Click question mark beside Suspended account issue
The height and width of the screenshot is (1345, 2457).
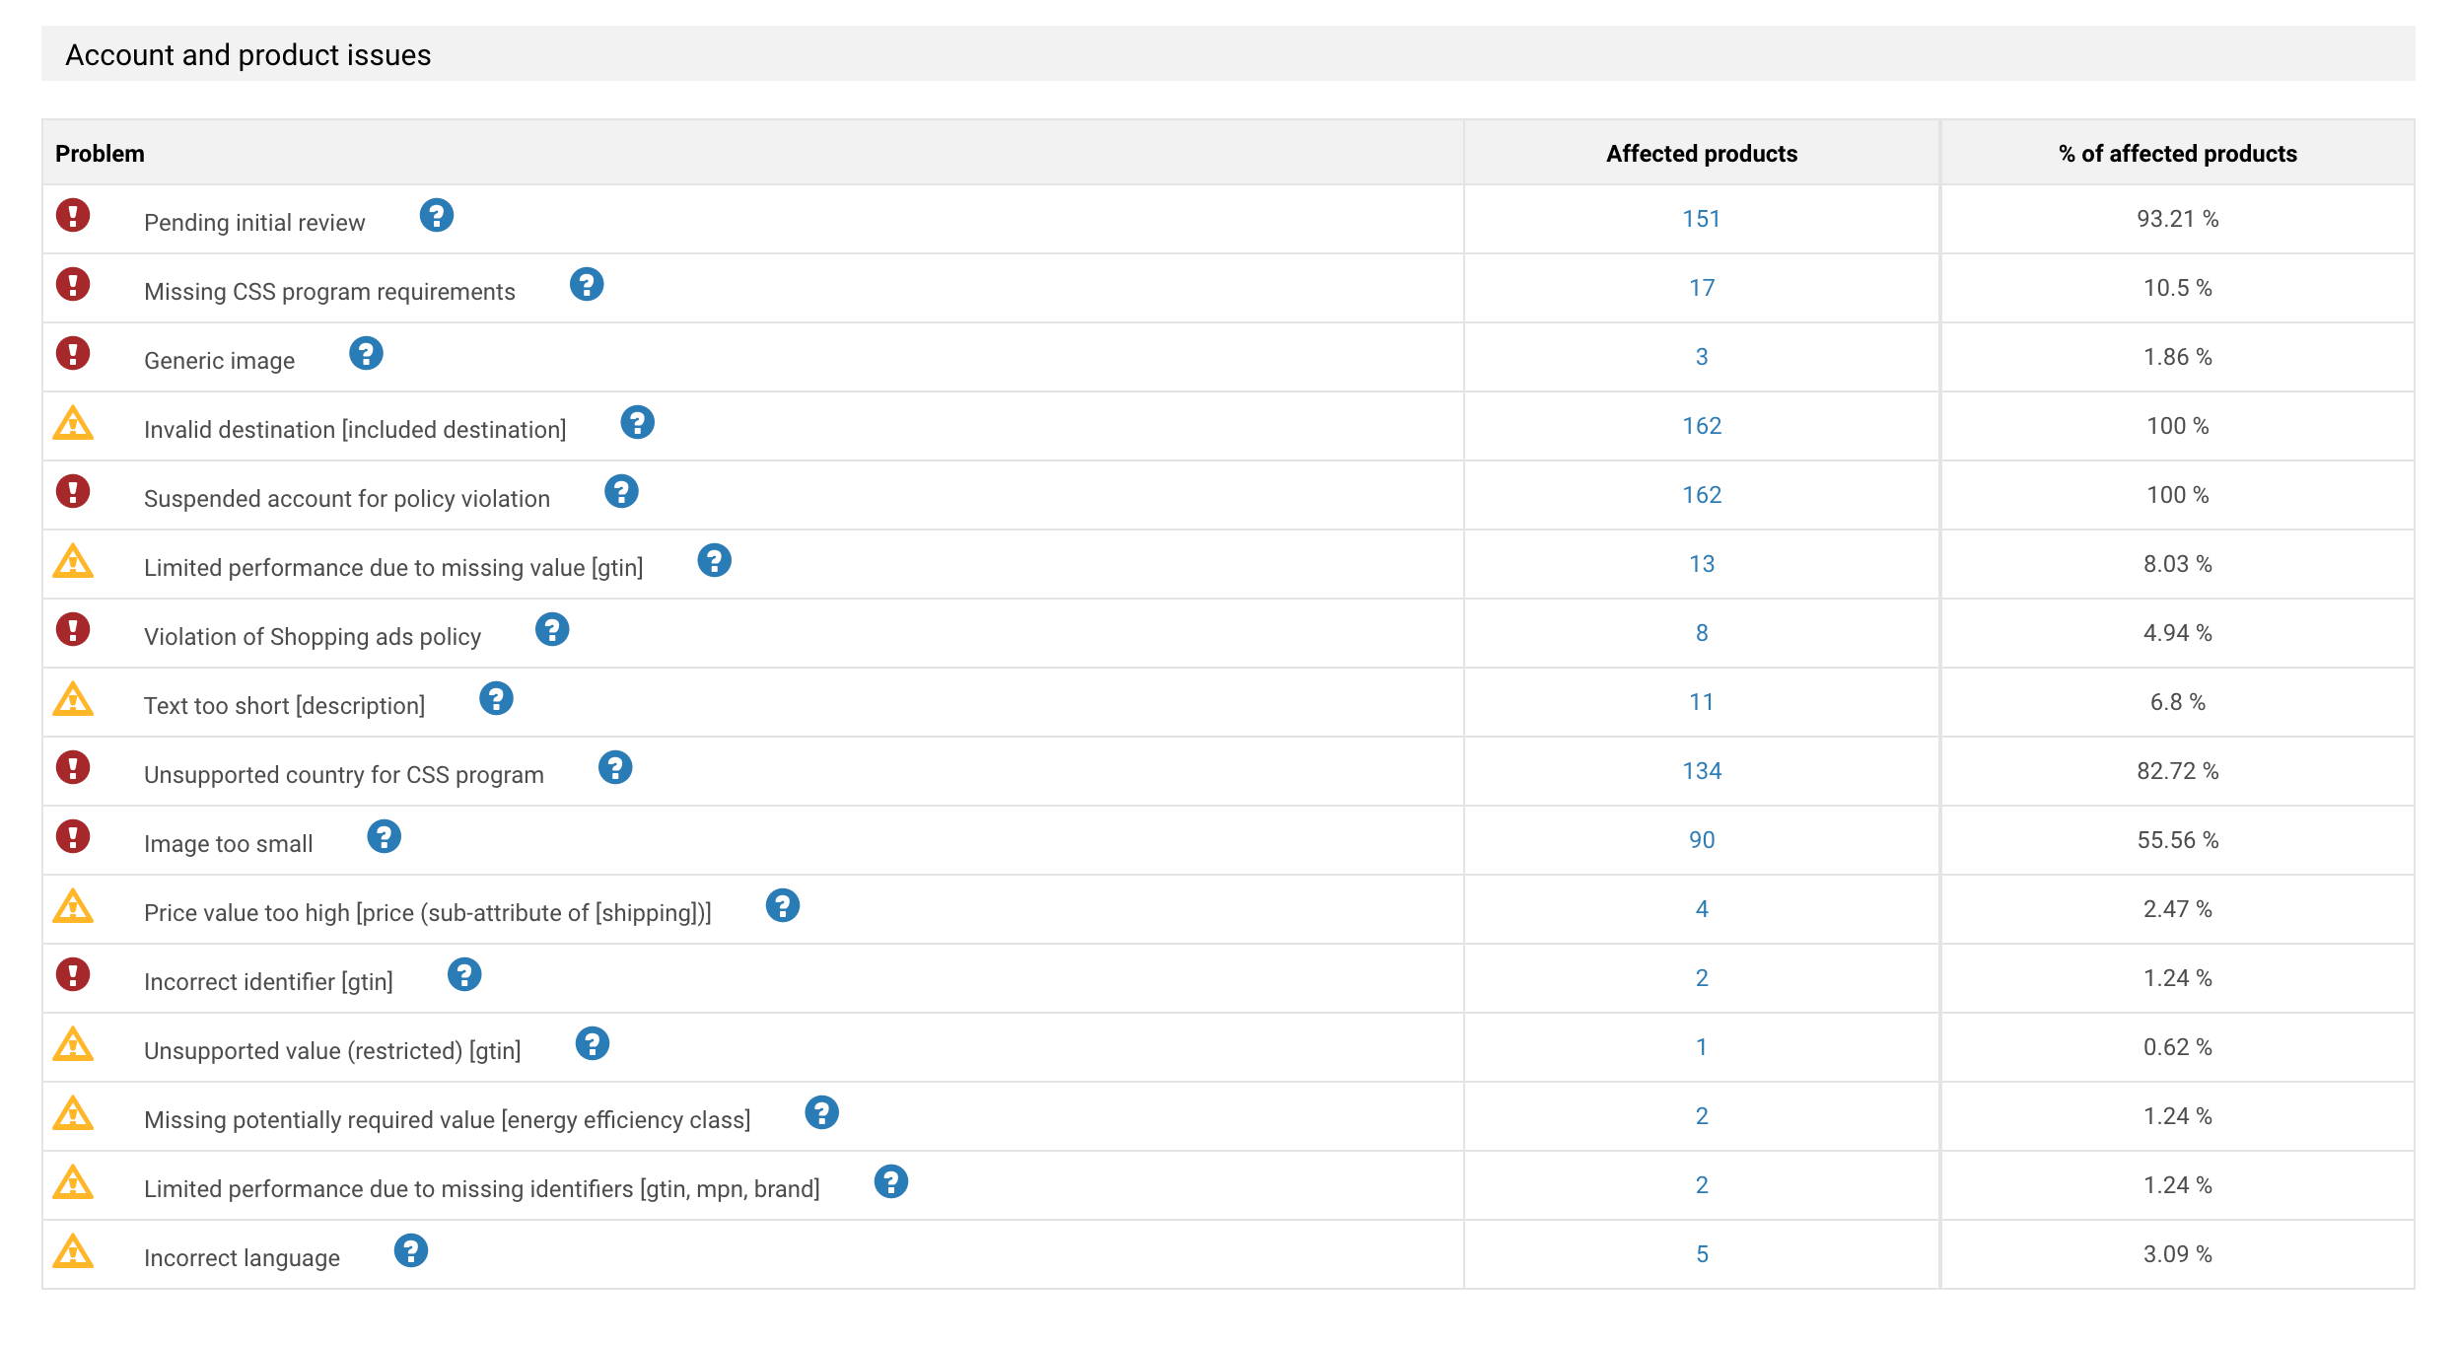(621, 491)
